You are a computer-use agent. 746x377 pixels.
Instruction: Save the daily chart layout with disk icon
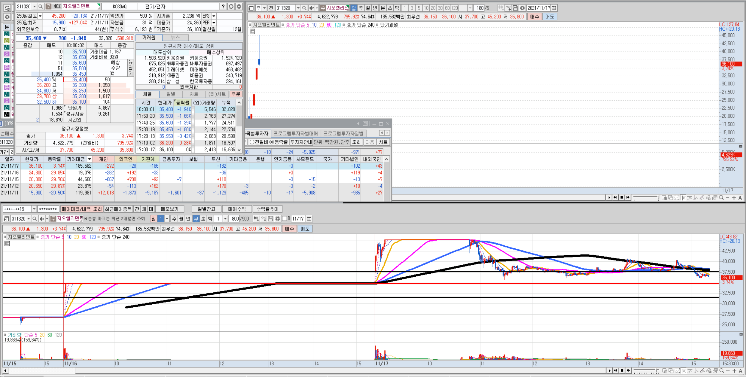[x=515, y=8]
